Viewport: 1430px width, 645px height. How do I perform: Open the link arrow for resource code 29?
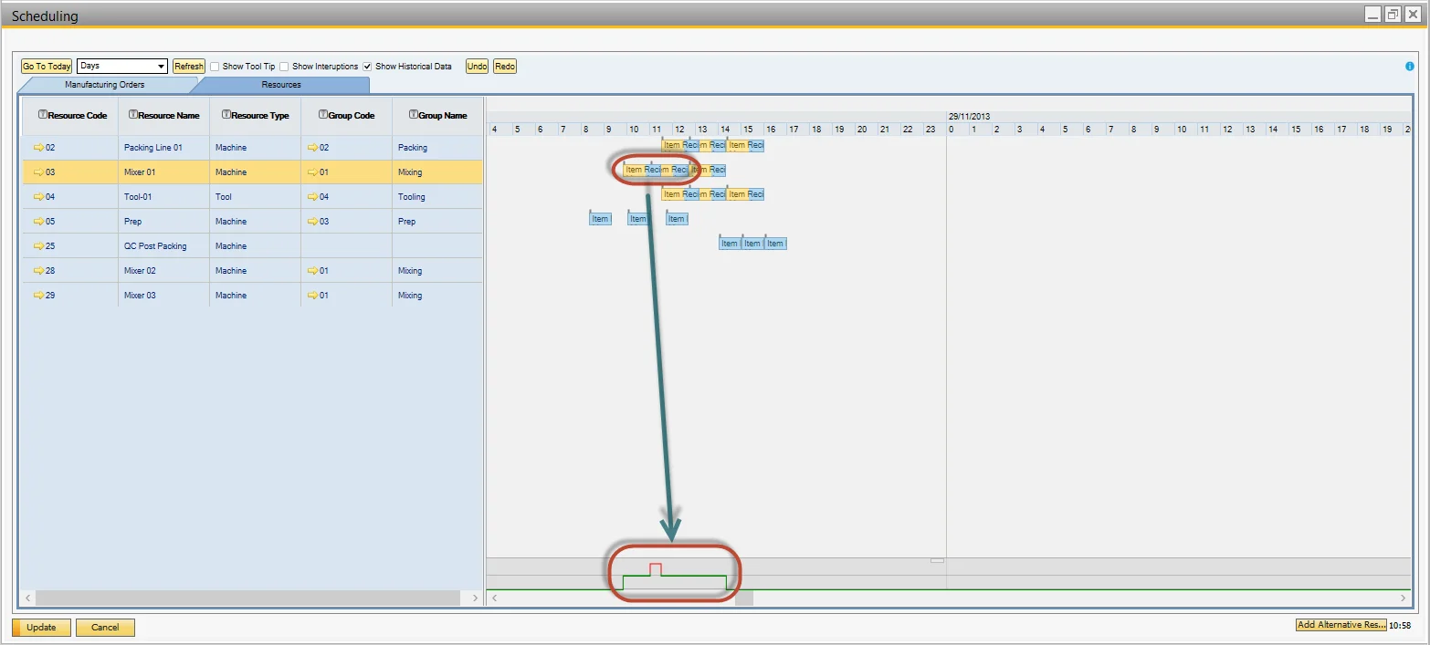[x=38, y=296]
